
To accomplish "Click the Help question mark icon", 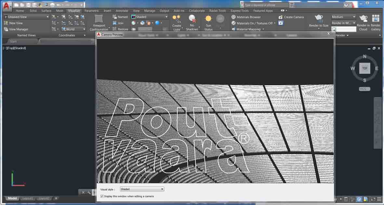I will [x=346, y=5].
